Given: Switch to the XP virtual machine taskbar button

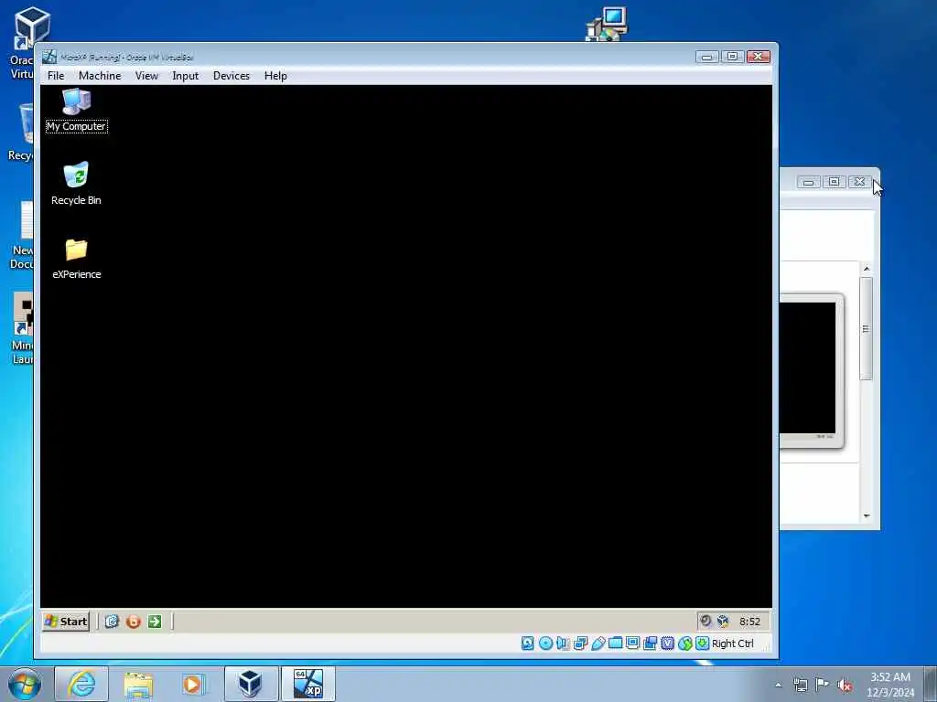Looking at the screenshot, I should [307, 684].
